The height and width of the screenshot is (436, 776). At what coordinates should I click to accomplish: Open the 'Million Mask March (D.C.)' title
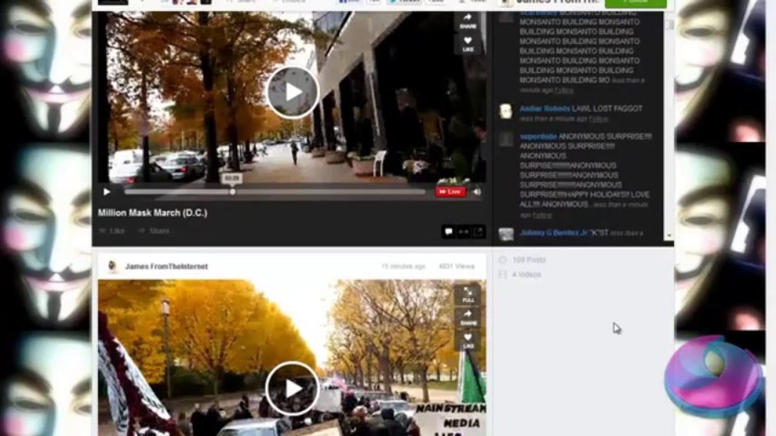[x=152, y=213]
